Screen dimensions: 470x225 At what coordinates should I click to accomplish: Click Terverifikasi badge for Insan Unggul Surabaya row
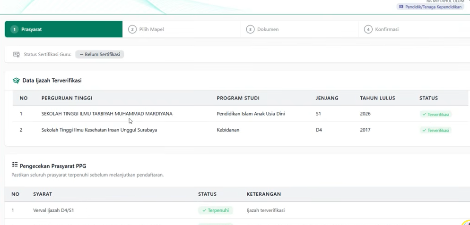pyautogui.click(x=435, y=131)
